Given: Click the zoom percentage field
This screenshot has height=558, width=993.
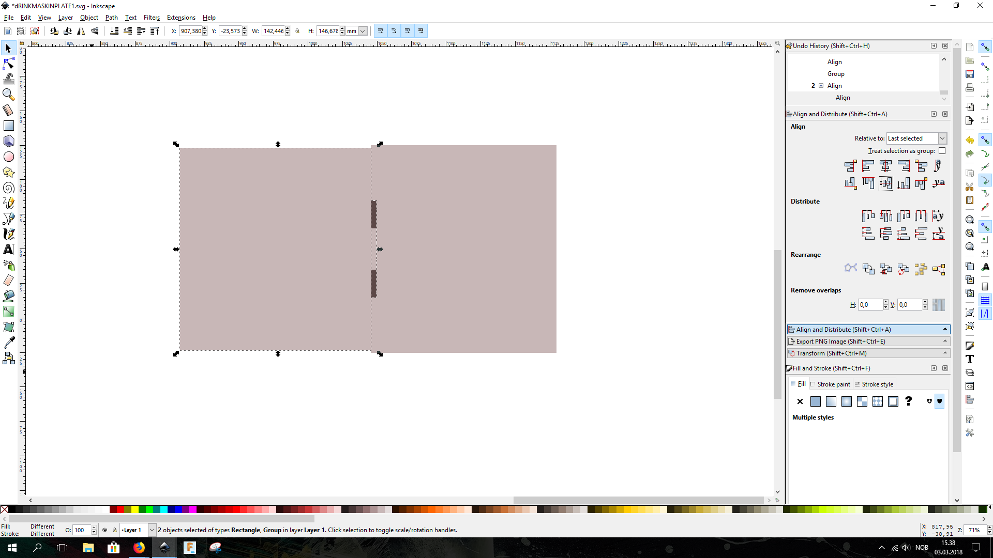Looking at the screenshot, I should pos(975,530).
